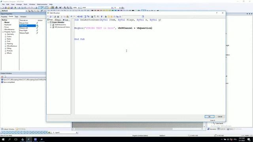
Task: Switch to the Output Window bottom tab
Action: click(x=8, y=129)
